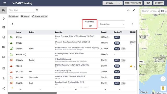
Task: Click the map pan compass control
Action: (x=163, y=79)
